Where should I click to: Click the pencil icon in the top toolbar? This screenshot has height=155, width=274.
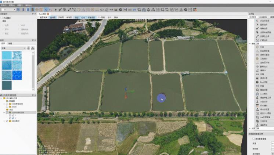[69, 10]
